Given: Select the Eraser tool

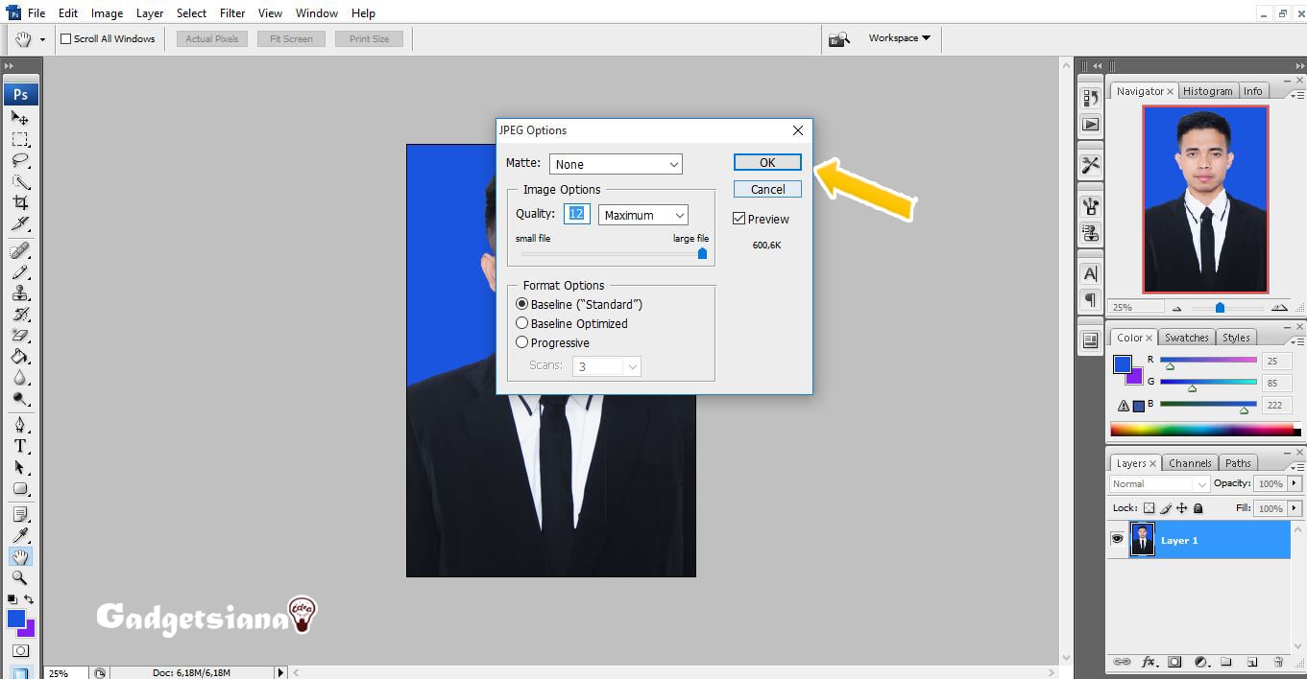Looking at the screenshot, I should tap(20, 335).
